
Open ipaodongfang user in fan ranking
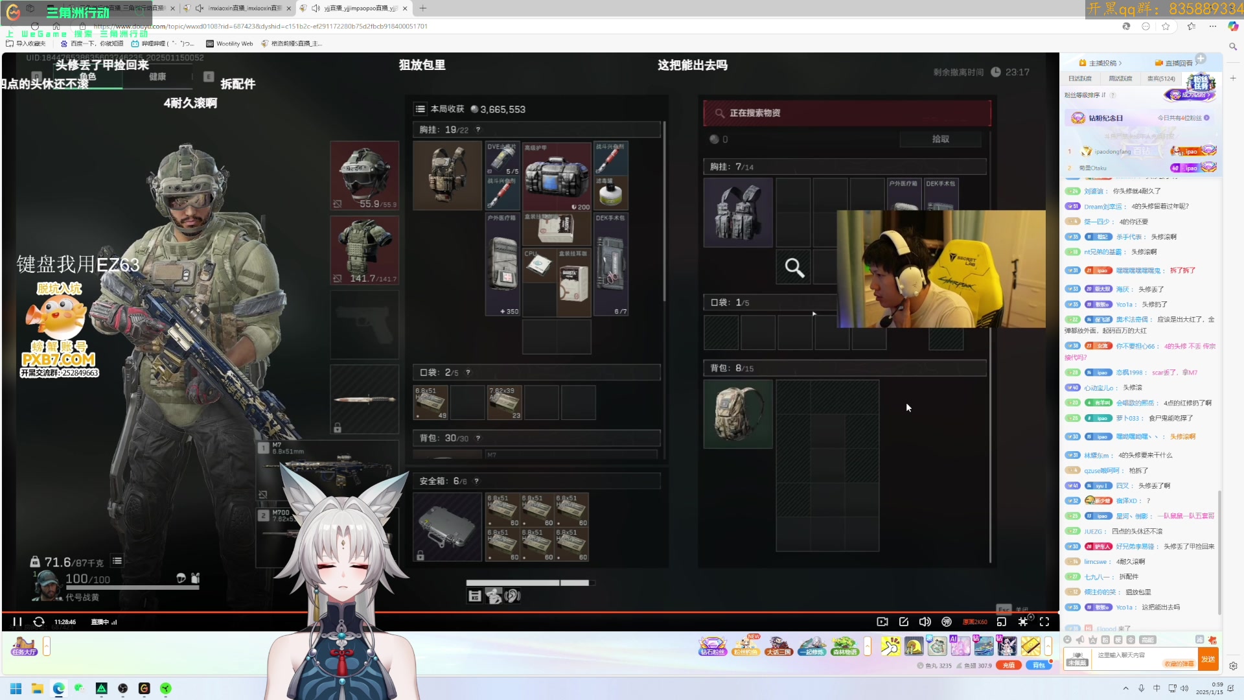[1112, 152]
